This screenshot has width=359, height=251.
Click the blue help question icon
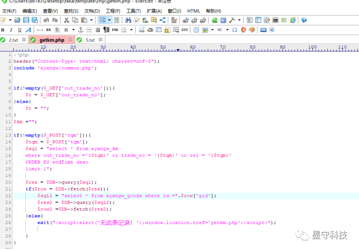pos(304,20)
